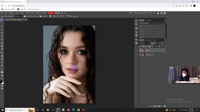Switch to the Swatches tab
Screen dimensions: 200x112
click(x=149, y=20)
